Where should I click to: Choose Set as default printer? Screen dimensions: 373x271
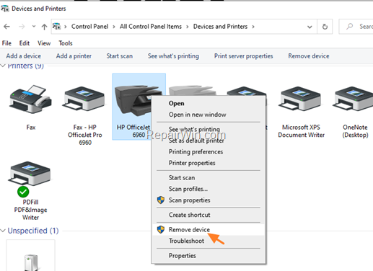tap(209, 141)
